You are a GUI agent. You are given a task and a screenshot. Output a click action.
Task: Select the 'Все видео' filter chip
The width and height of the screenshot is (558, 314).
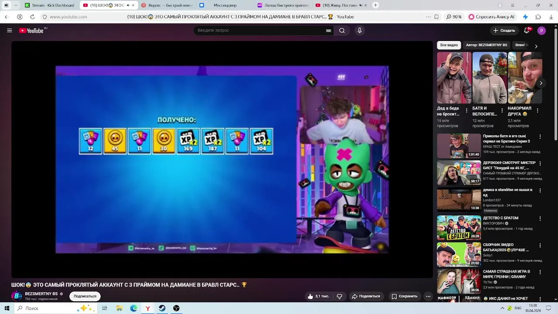[x=449, y=45]
